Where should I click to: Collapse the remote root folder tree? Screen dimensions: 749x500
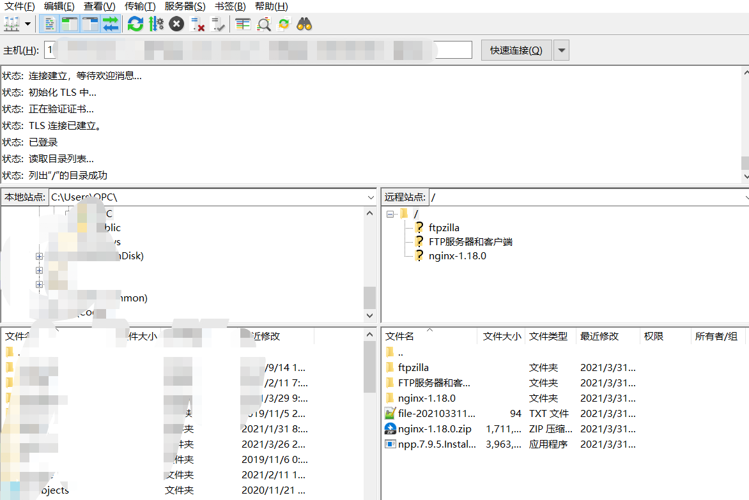click(x=390, y=214)
